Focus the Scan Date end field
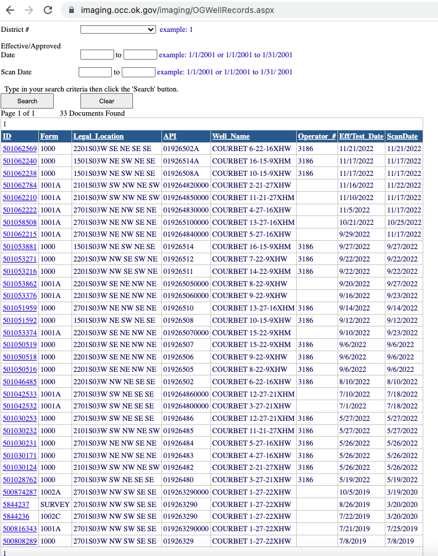Image resolution: width=438 pixels, height=556 pixels. [138, 72]
